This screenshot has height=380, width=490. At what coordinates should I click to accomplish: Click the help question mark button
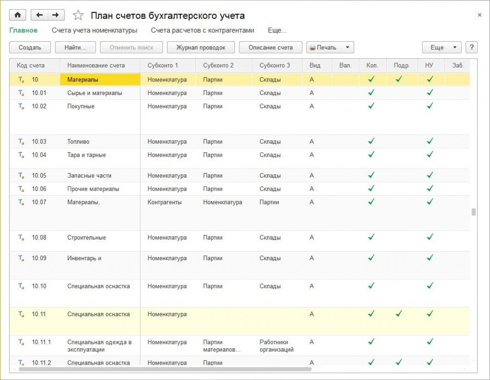click(471, 47)
